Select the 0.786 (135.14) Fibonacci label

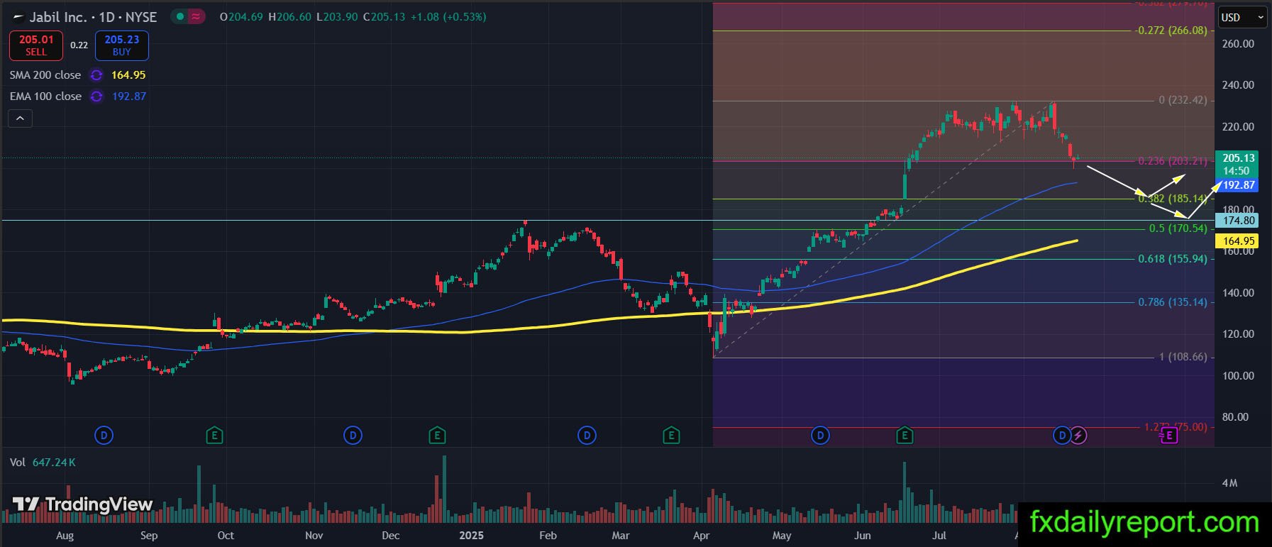pyautogui.click(x=1172, y=302)
